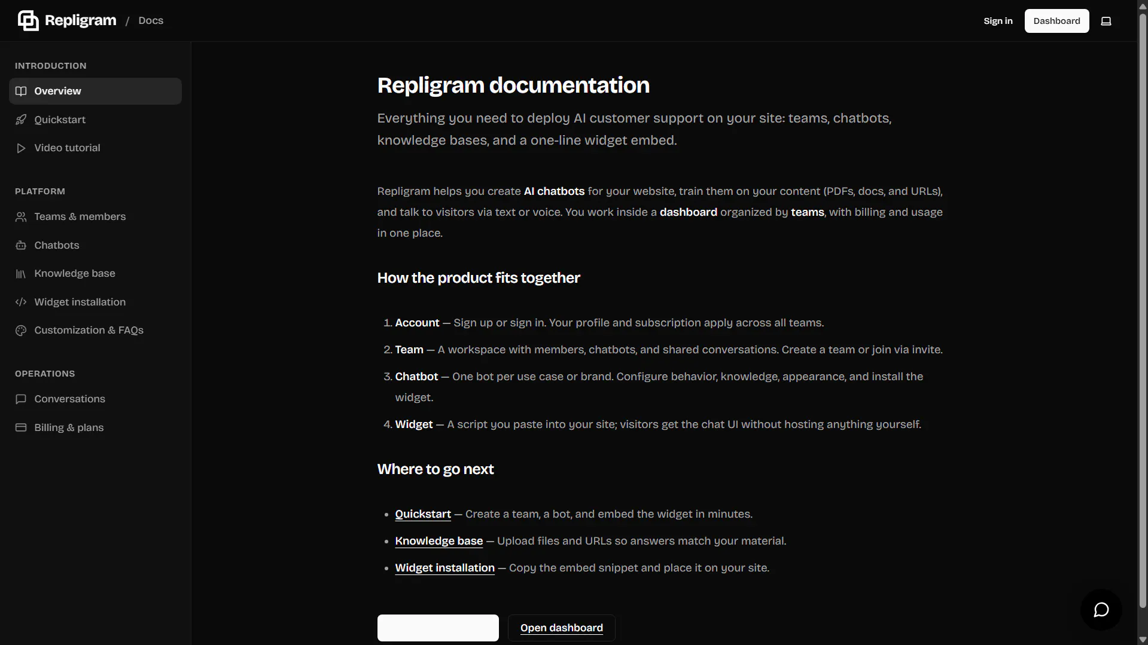Click the Conversations message icon
Image resolution: width=1148 pixels, height=645 pixels.
[21, 399]
